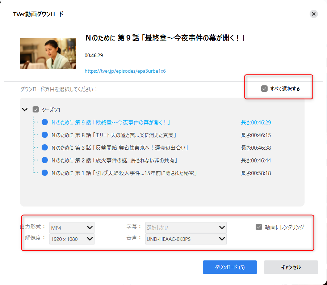This screenshot has width=327, height=285.
Task: Click the episode thumbnail image
Action: (x=48, y=54)
